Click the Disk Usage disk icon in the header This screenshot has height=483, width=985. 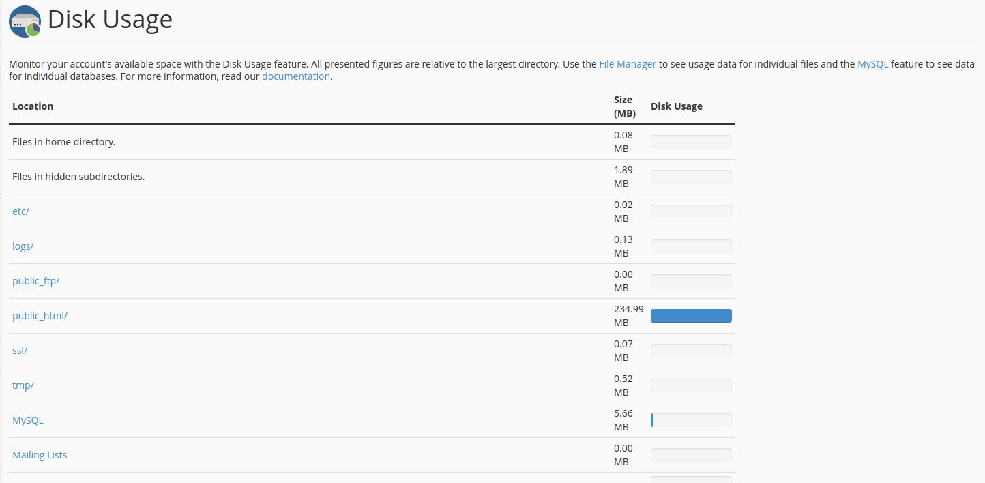point(23,21)
